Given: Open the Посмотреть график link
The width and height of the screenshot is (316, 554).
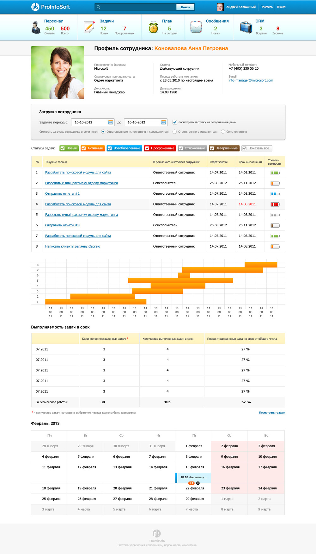Looking at the screenshot, I should click(272, 412).
